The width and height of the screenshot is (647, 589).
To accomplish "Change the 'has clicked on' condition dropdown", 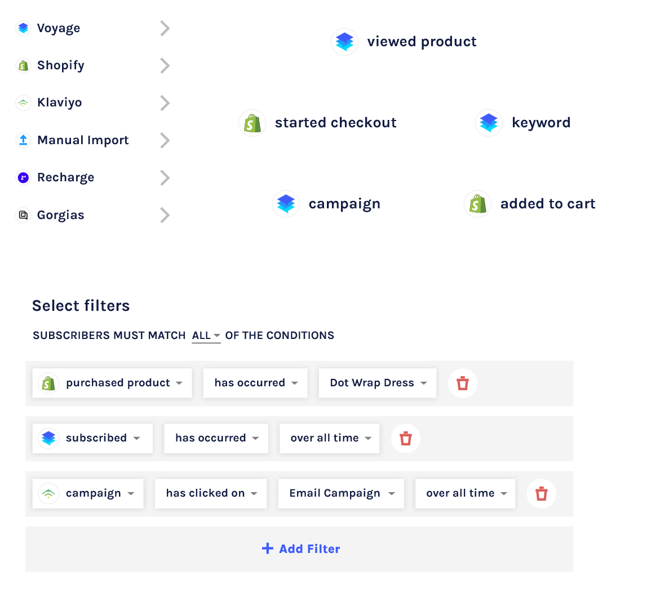I will [x=211, y=493].
